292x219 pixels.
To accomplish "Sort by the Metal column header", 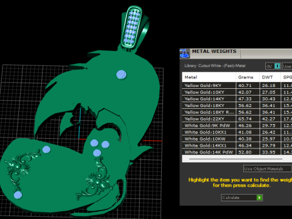I will click(209, 77).
